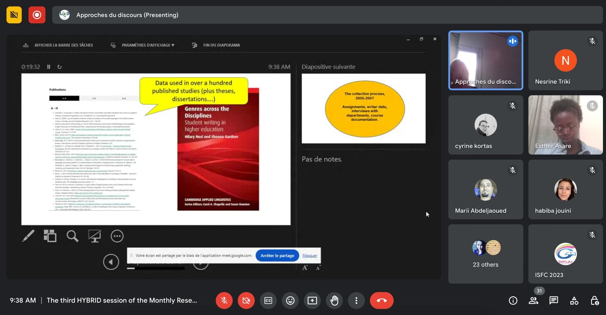606x315 pixels.
Task: Open the people participants panel
Action: point(533,301)
